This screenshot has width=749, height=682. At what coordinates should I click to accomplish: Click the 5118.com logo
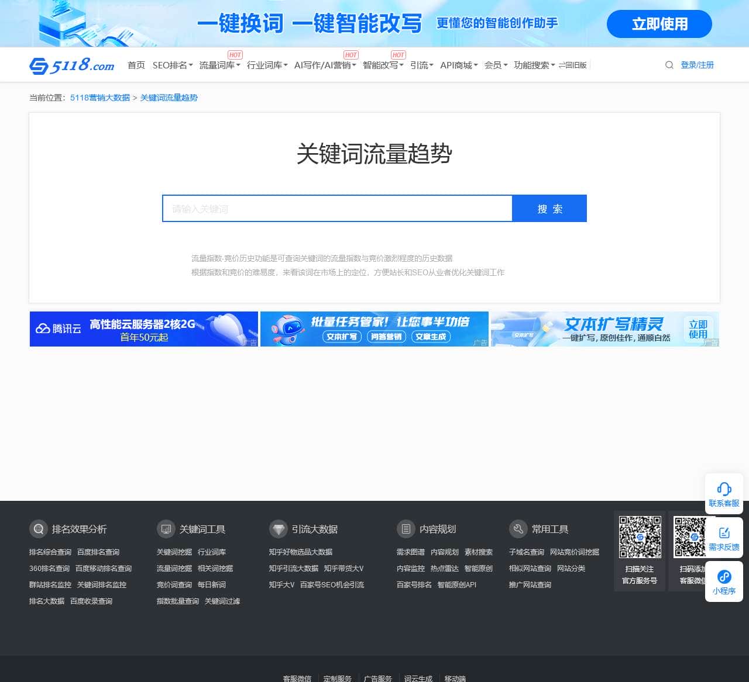click(x=72, y=65)
